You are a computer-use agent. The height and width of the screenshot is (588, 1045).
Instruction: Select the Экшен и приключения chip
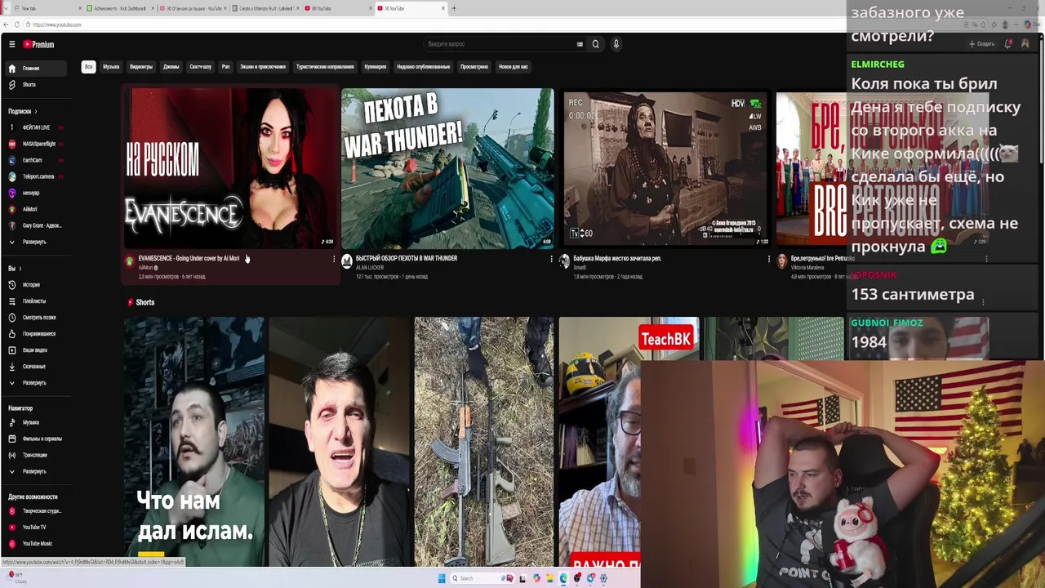click(263, 67)
